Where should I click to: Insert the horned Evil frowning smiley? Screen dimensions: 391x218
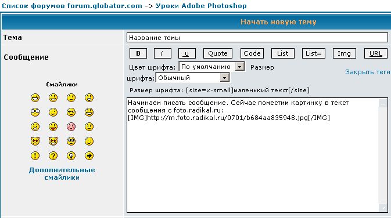[35, 141]
